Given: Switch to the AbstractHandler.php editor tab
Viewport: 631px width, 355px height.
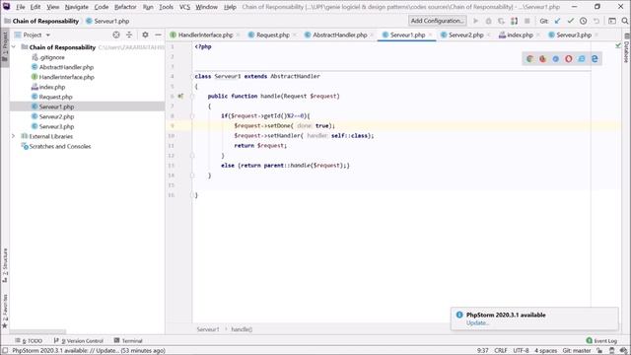Looking at the screenshot, I should [339, 35].
